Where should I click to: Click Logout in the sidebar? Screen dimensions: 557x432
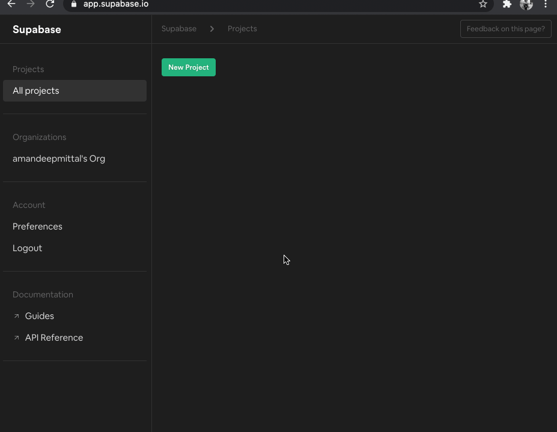point(28,248)
